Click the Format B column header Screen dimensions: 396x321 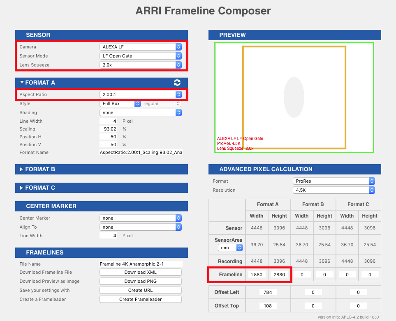coord(313,204)
